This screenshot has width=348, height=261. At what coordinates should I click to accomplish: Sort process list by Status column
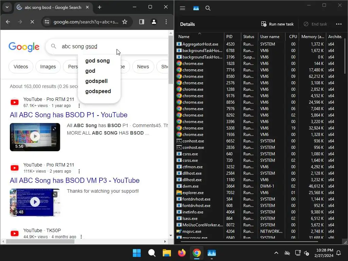(249, 37)
